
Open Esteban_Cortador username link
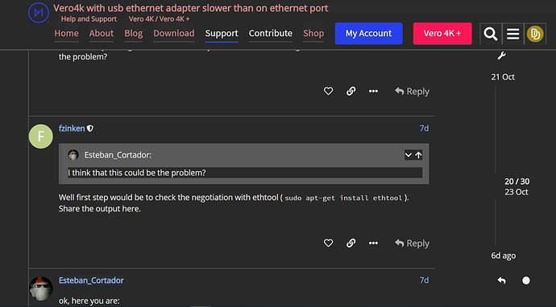[91, 280]
